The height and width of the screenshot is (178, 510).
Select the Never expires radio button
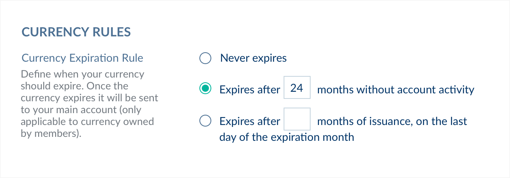[205, 59]
